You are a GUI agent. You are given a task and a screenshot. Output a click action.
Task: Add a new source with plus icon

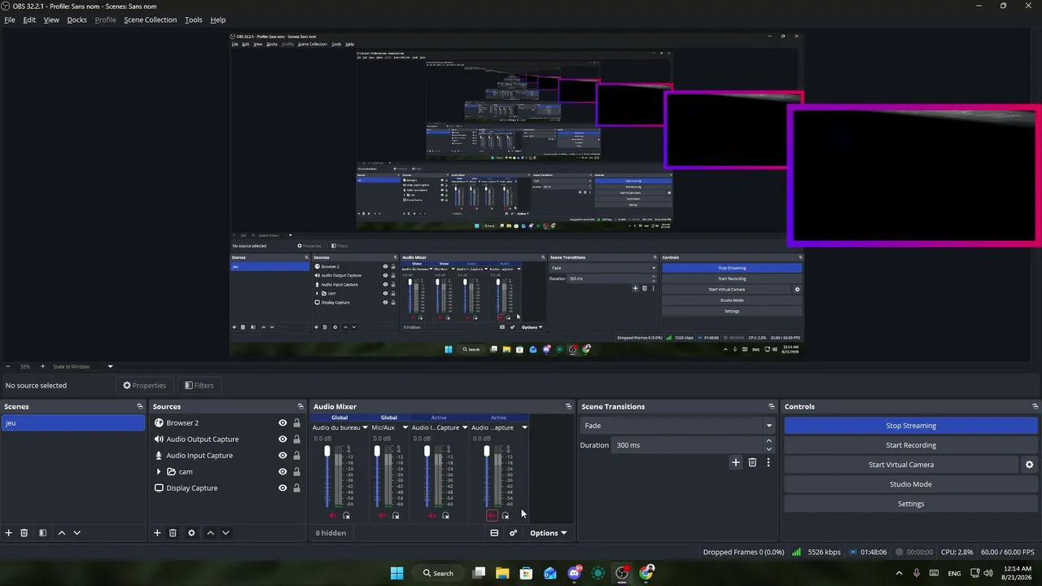[x=157, y=533]
